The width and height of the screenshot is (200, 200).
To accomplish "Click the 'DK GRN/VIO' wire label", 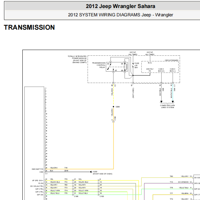I will pos(183,182).
